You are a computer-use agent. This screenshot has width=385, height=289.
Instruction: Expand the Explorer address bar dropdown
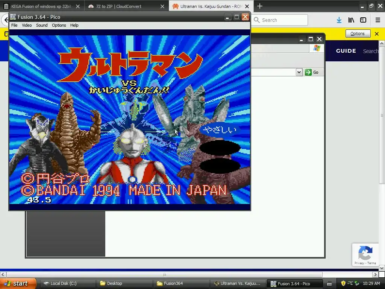[299, 72]
